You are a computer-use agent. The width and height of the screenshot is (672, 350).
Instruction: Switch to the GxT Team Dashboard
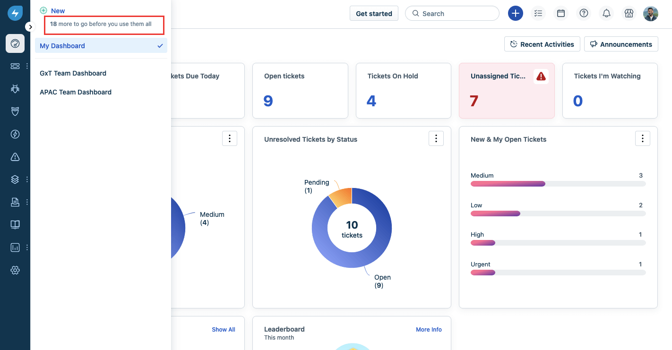[73, 73]
